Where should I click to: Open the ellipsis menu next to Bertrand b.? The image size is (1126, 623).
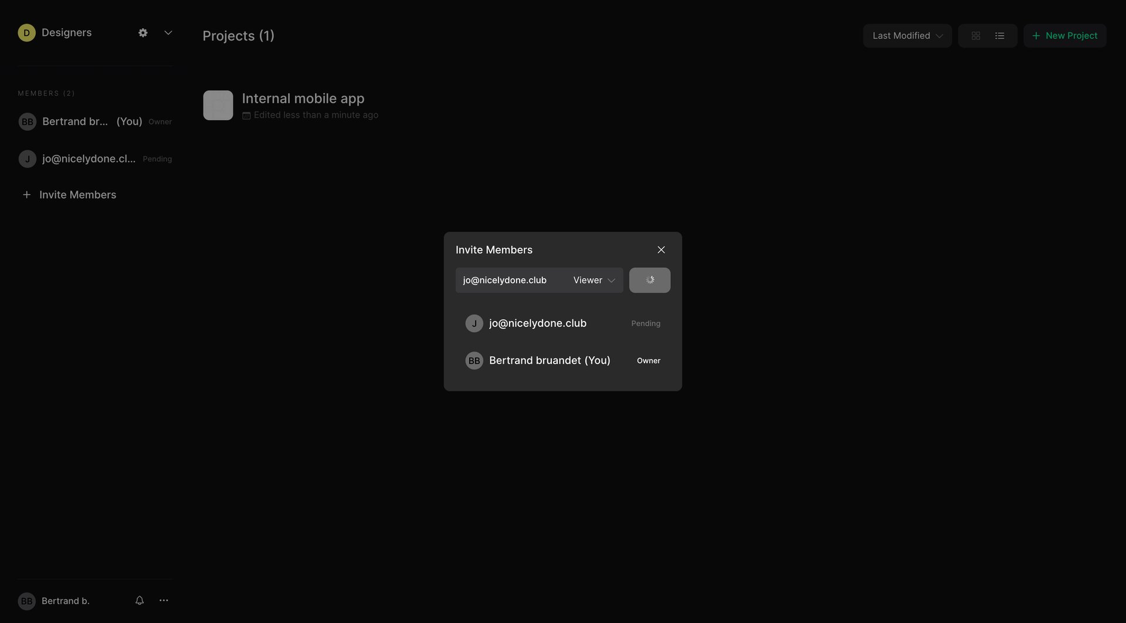click(163, 600)
